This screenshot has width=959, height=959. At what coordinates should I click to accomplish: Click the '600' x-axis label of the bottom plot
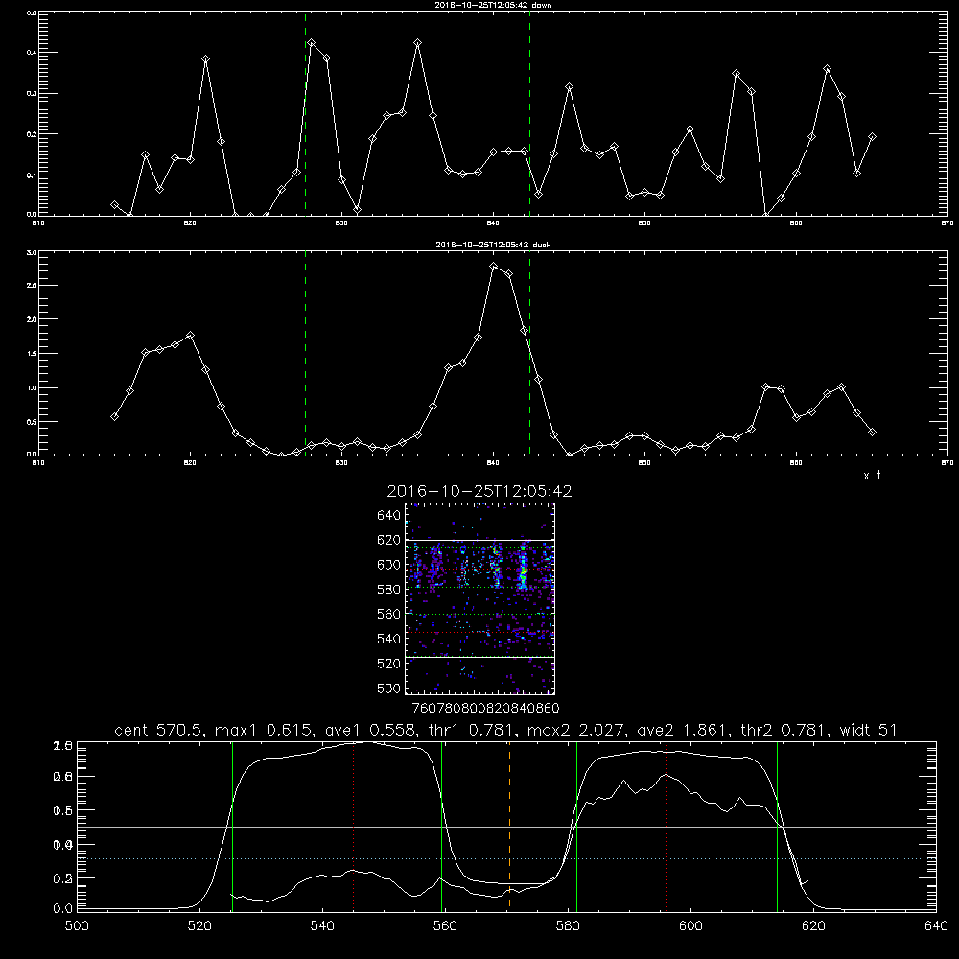click(690, 926)
